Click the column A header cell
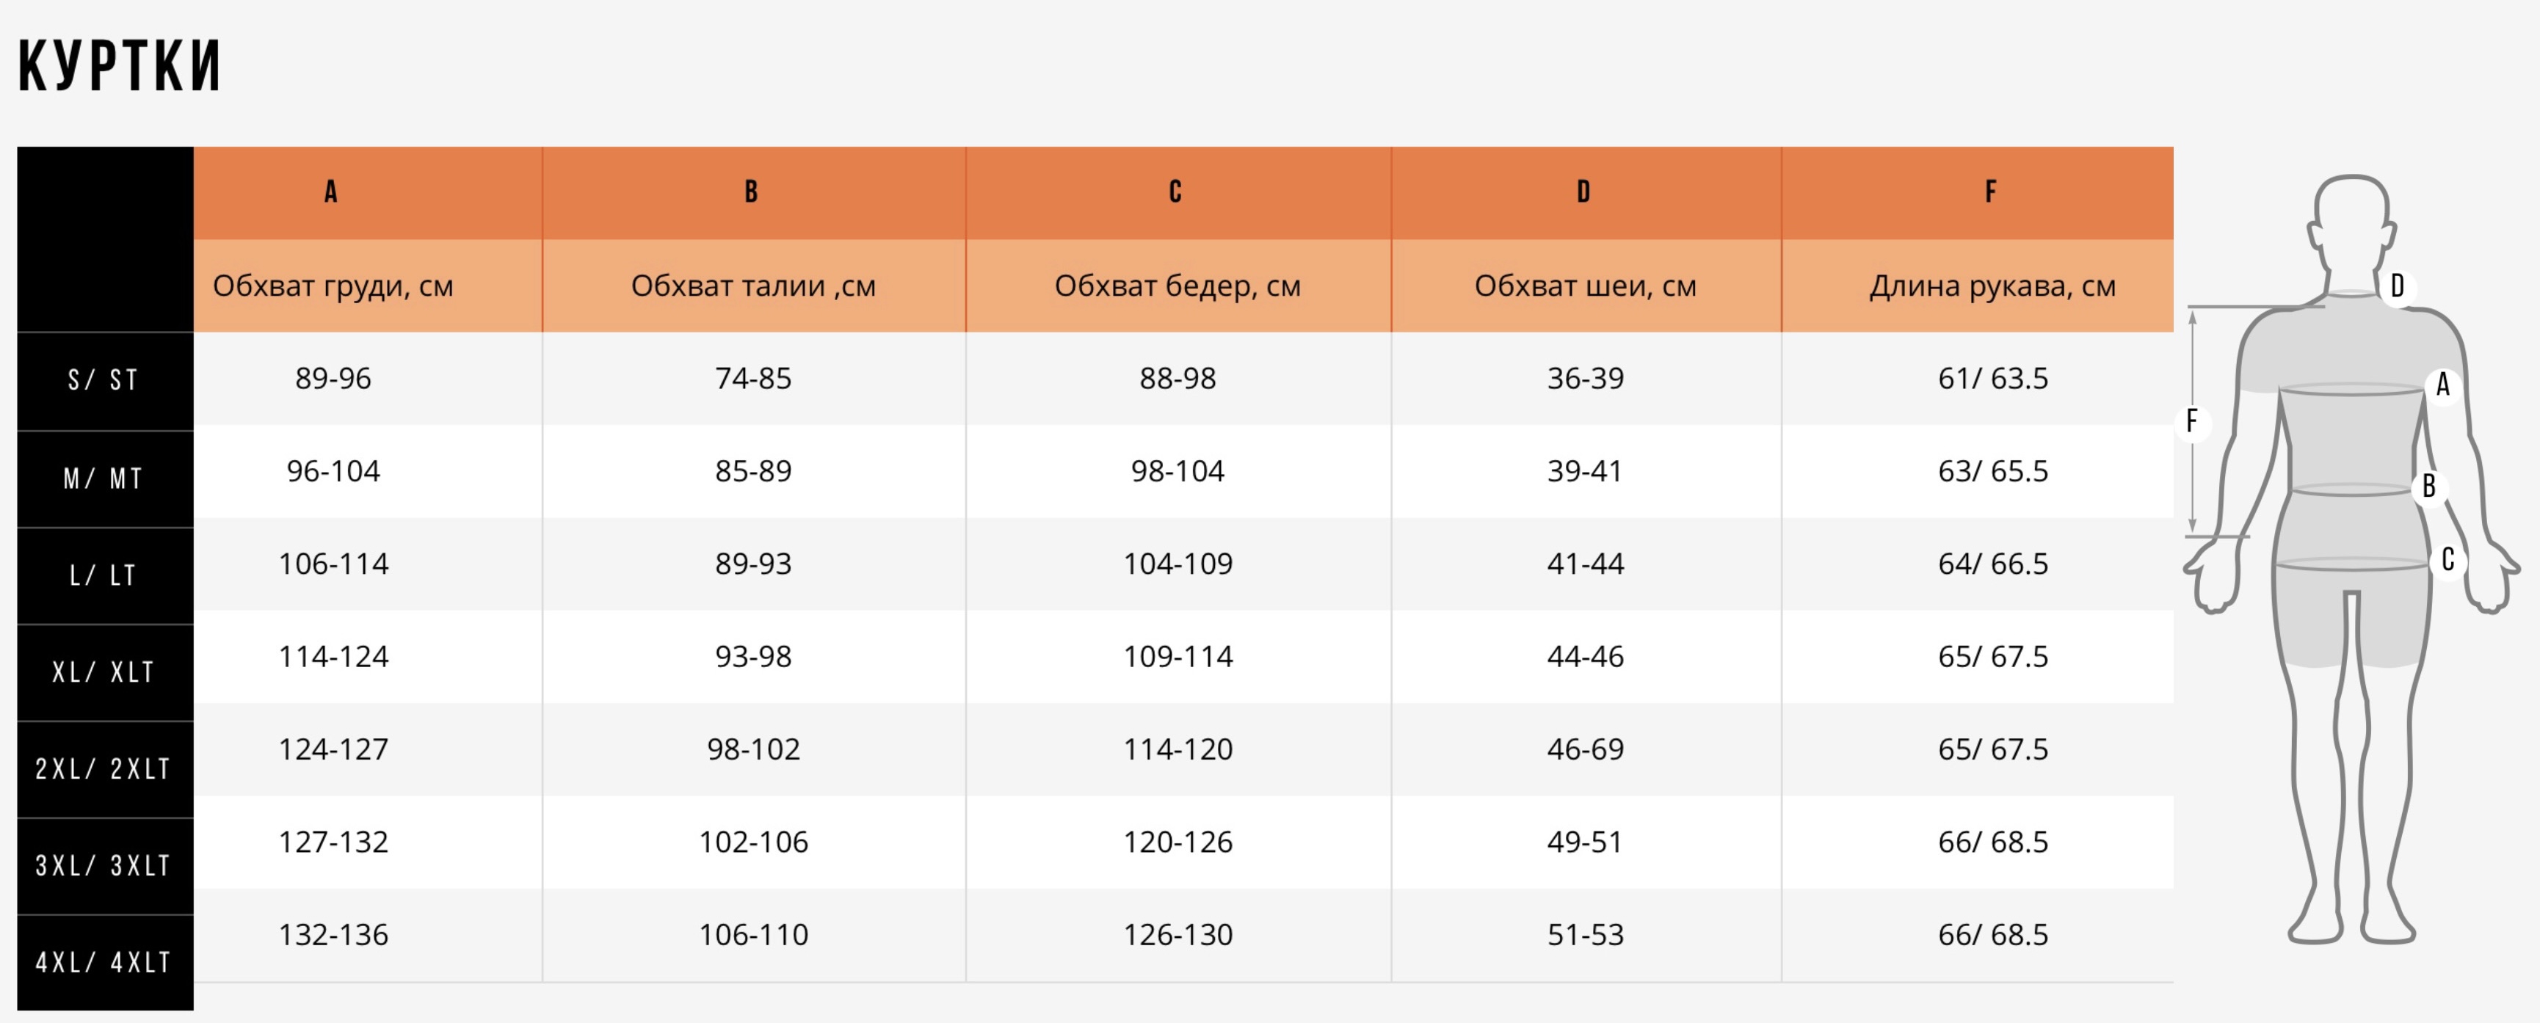Image resolution: width=2540 pixels, height=1023 pixels. [368, 192]
